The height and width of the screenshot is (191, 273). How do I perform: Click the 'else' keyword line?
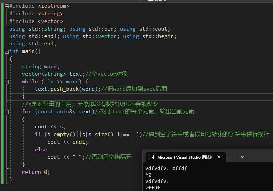pyautogui.click(x=41, y=149)
